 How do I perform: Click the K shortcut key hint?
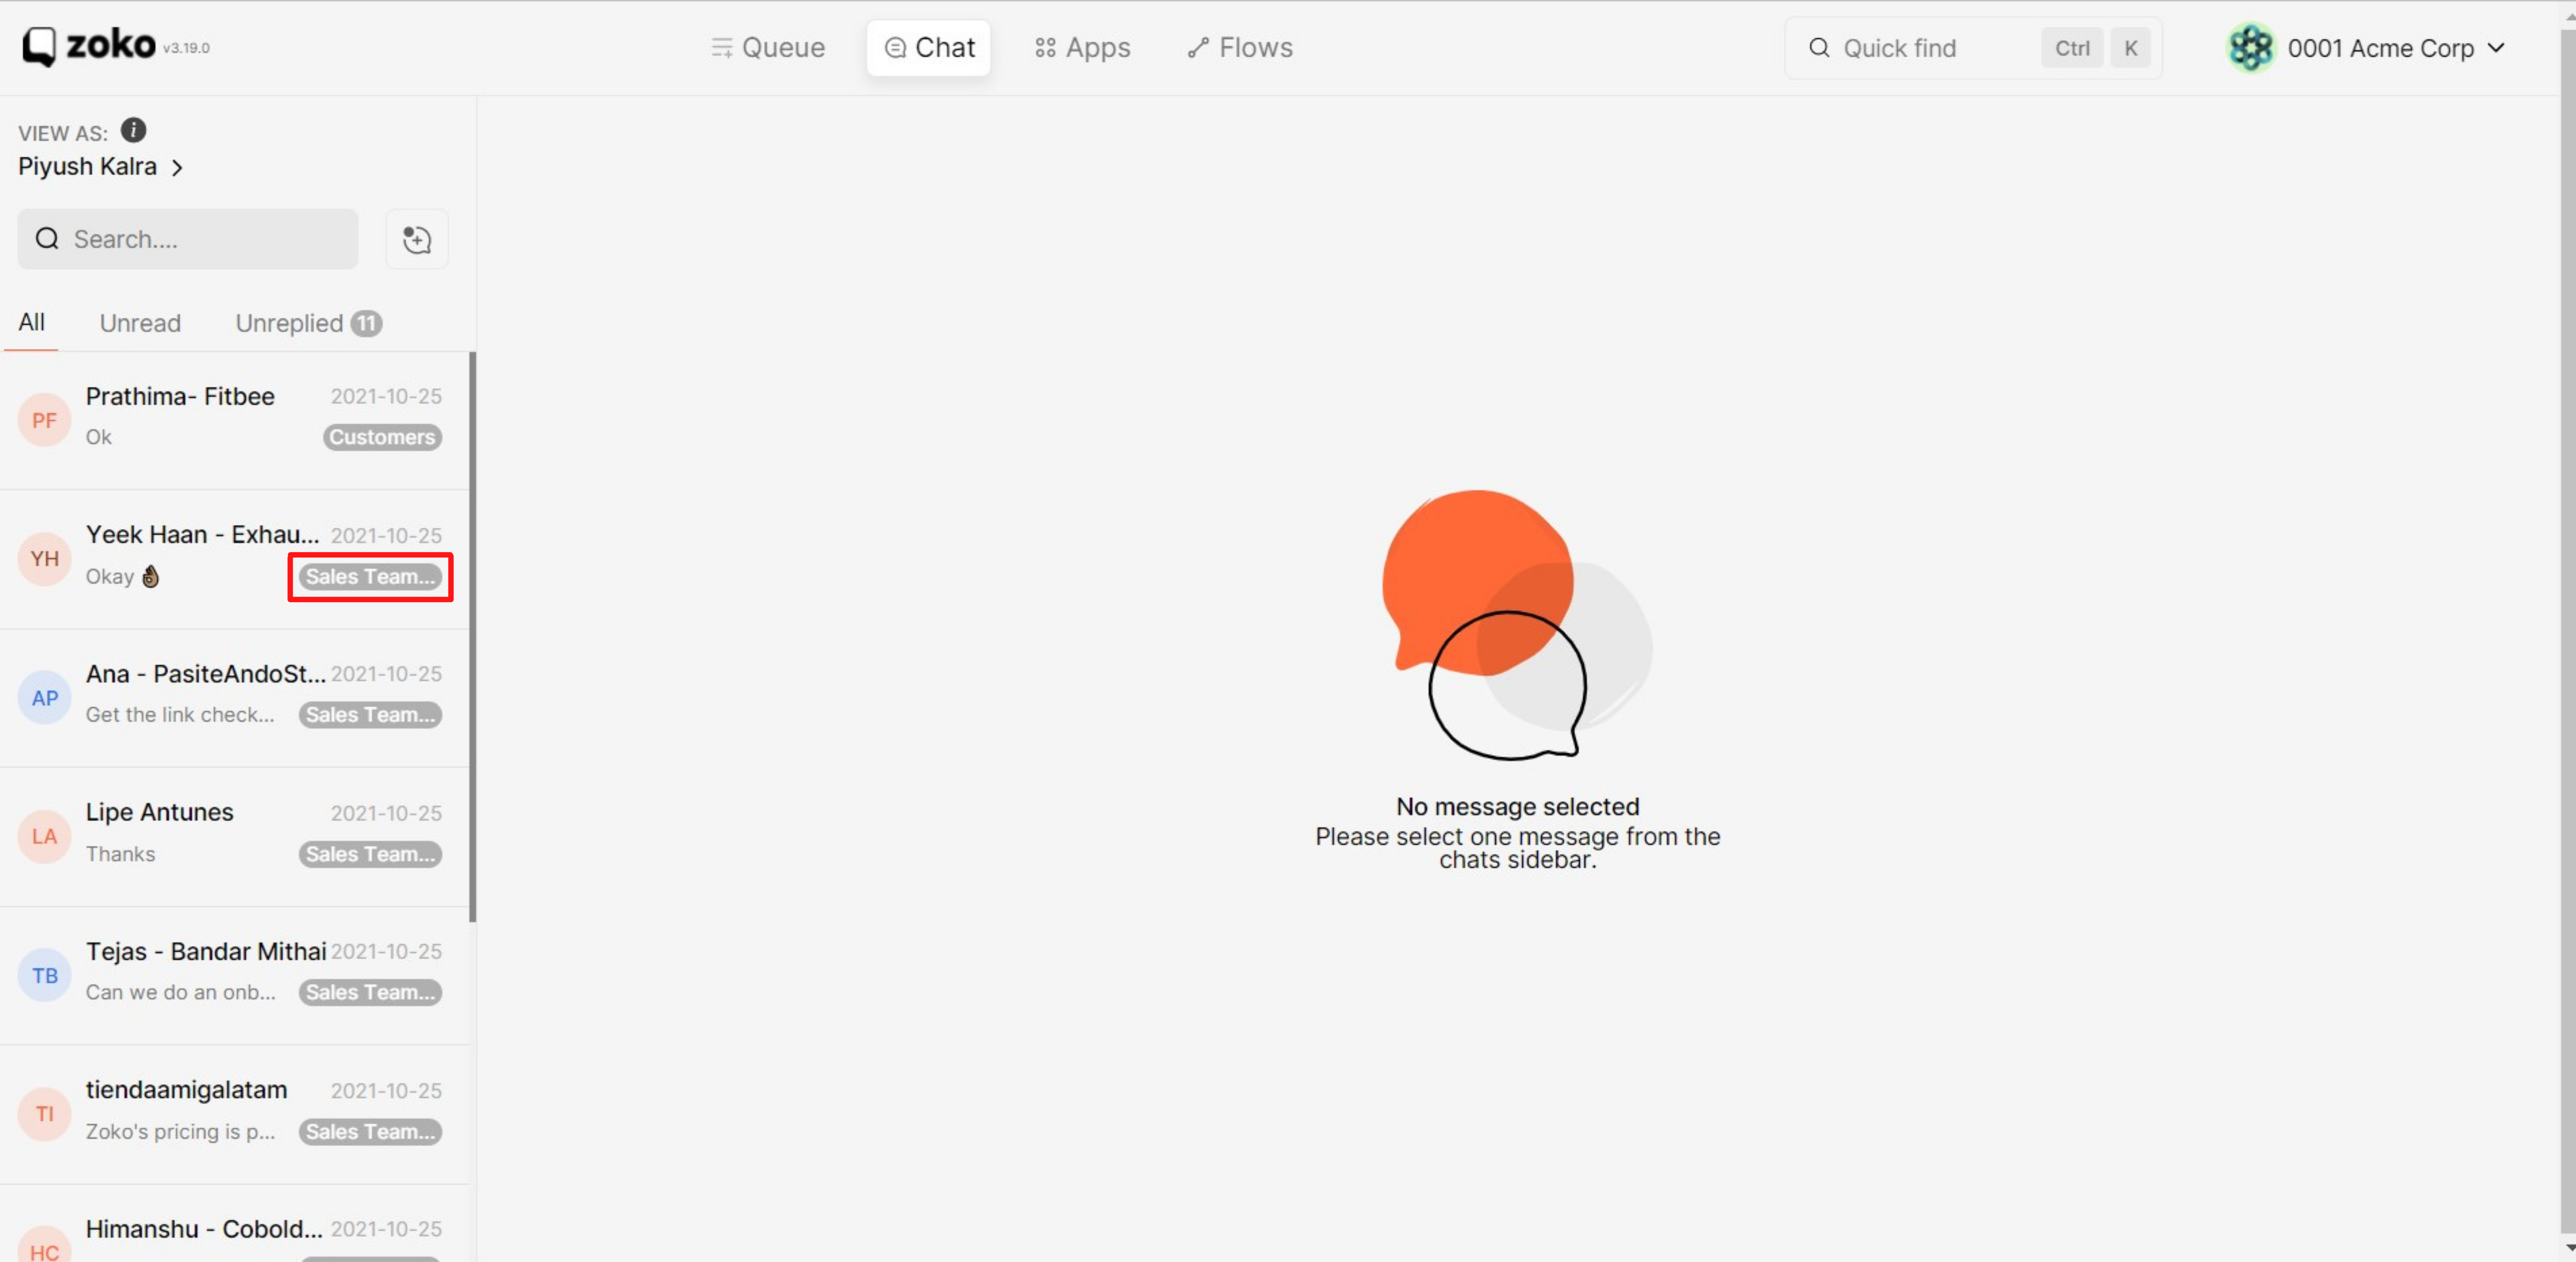click(x=2131, y=48)
